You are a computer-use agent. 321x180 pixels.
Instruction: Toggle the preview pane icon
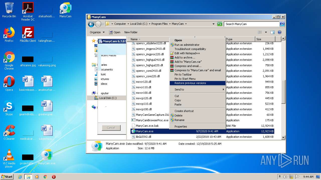(x=273, y=32)
